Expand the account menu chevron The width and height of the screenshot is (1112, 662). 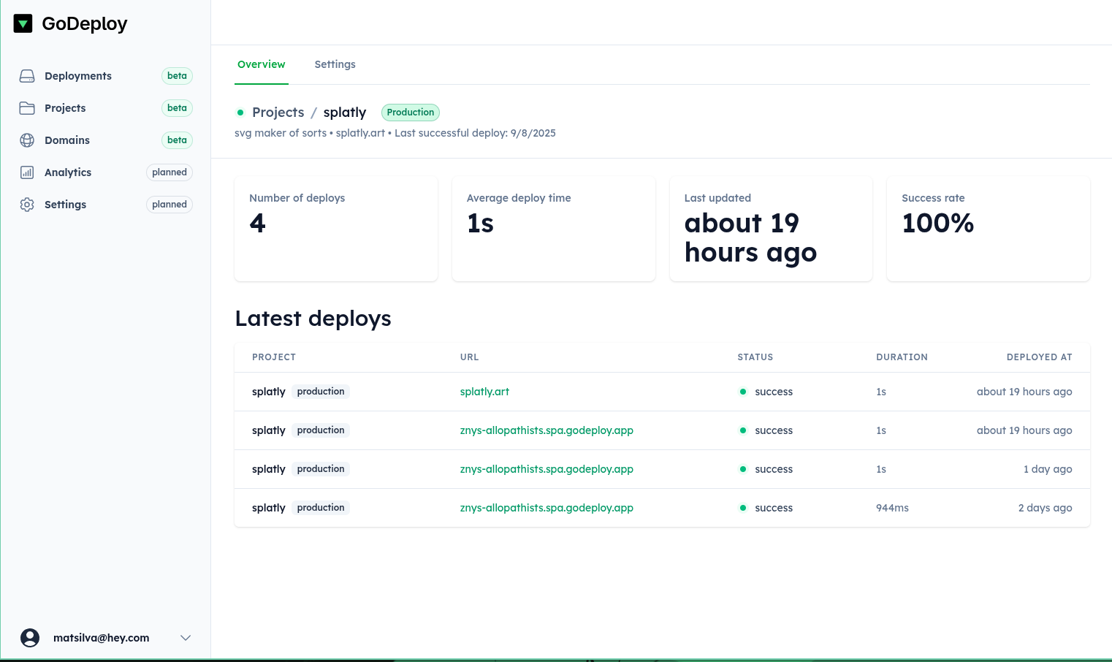pyautogui.click(x=186, y=638)
